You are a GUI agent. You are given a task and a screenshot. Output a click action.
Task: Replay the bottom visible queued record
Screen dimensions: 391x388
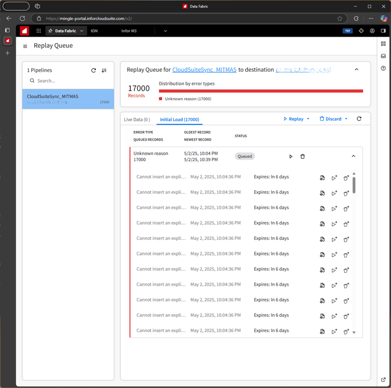pyautogui.click(x=334, y=331)
